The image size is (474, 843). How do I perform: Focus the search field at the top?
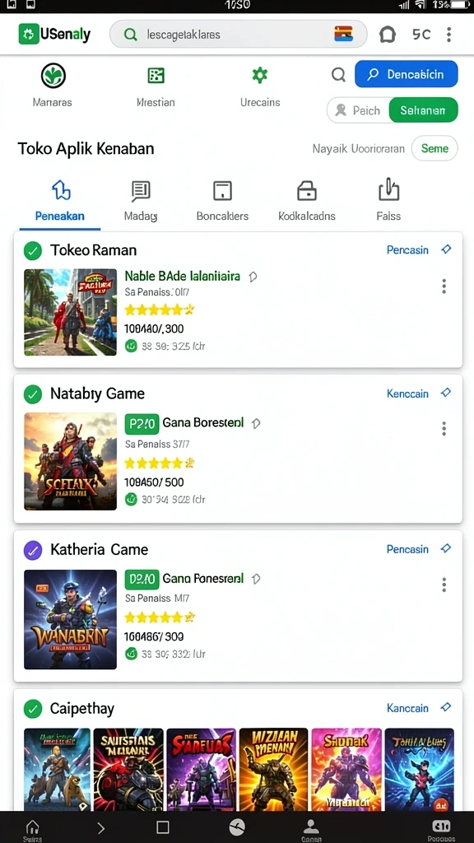(x=238, y=35)
